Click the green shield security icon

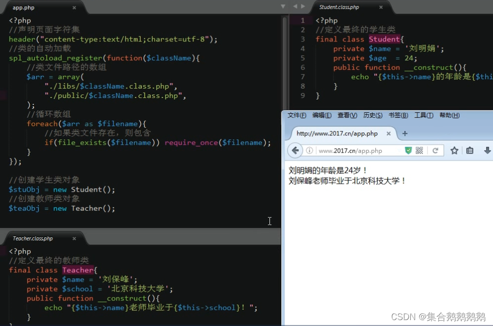pos(408,151)
